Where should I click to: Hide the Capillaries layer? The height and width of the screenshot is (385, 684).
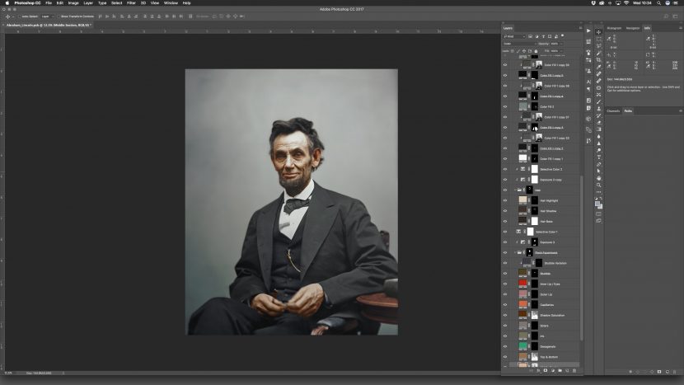click(505, 305)
